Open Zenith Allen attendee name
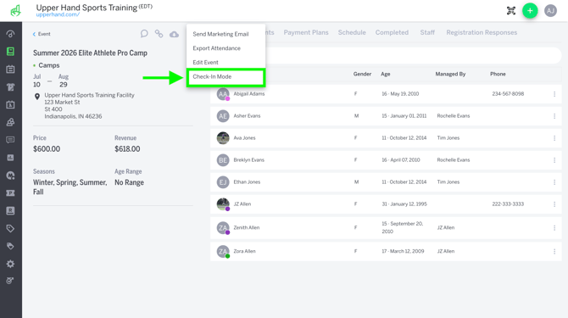Image resolution: width=568 pixels, height=318 pixels. click(x=247, y=228)
